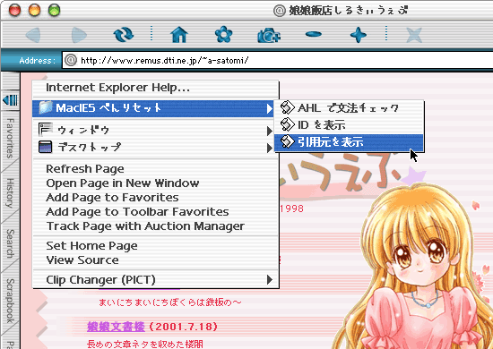
Task: Click the flower-shaped Favorites toolbar icon
Action: [223, 35]
